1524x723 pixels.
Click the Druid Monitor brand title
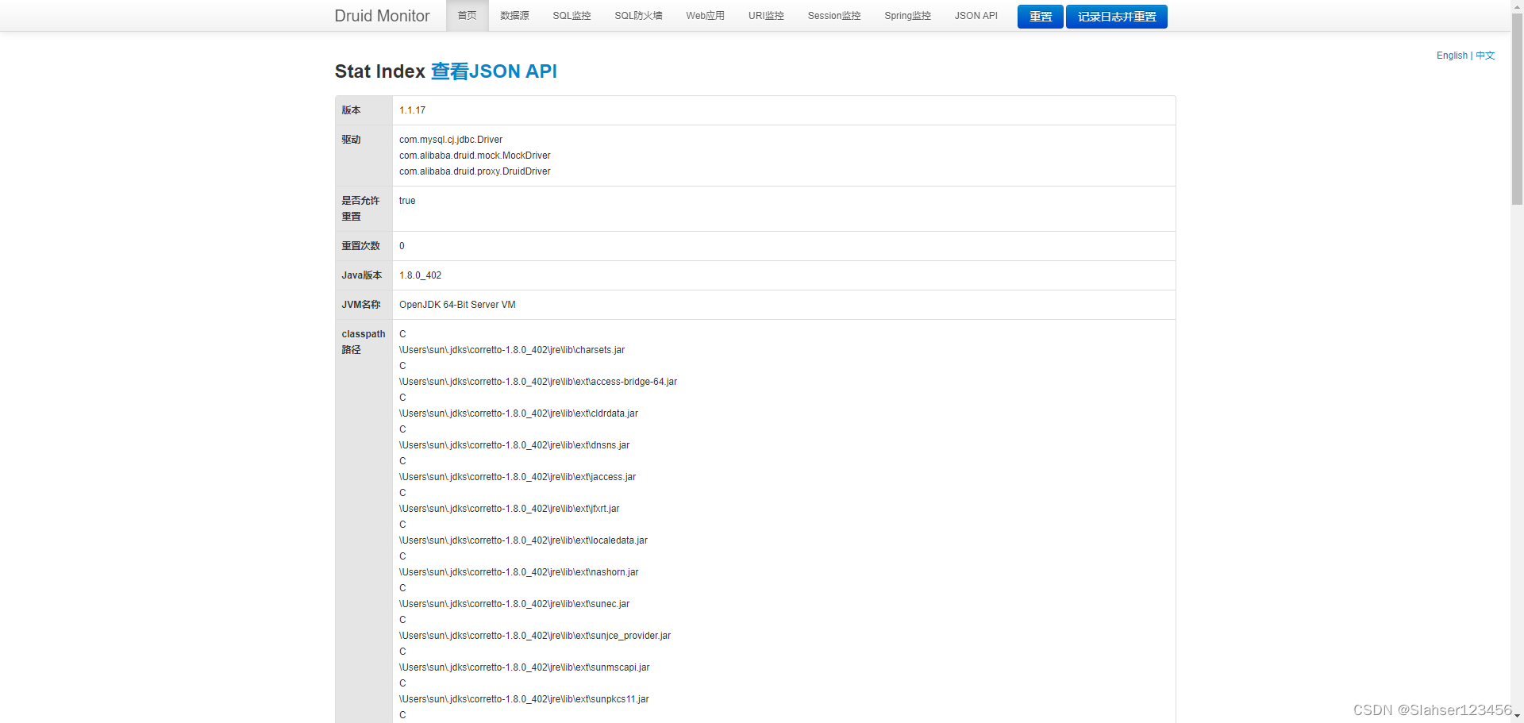point(382,15)
